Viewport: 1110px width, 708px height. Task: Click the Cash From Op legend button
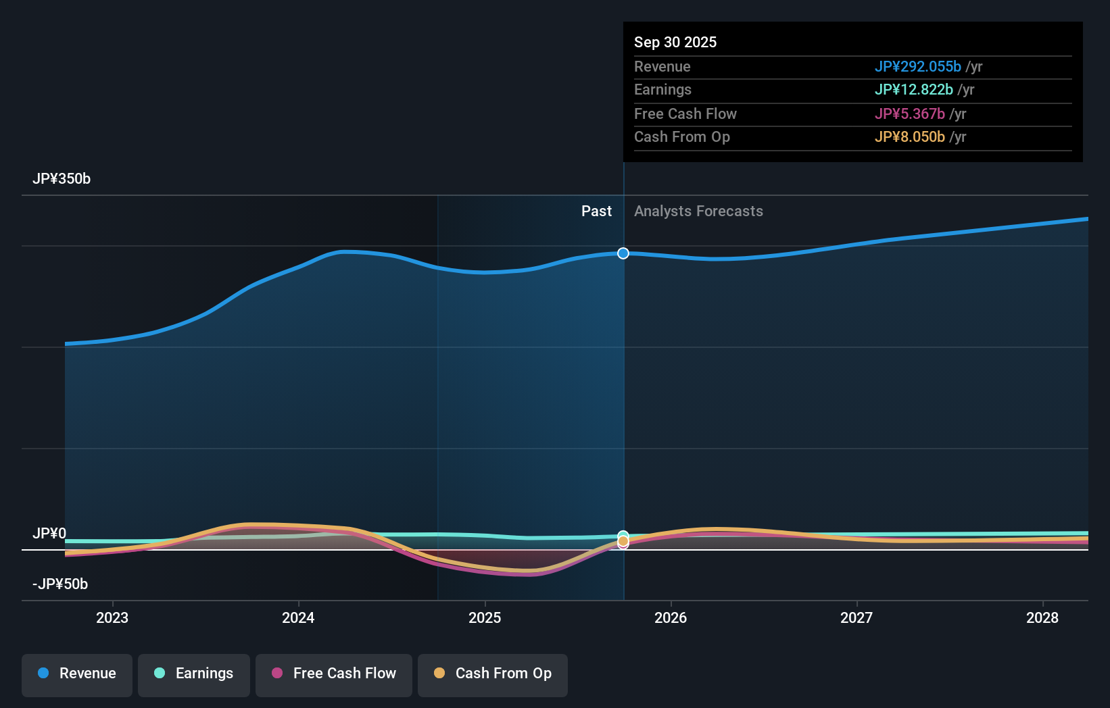click(492, 675)
